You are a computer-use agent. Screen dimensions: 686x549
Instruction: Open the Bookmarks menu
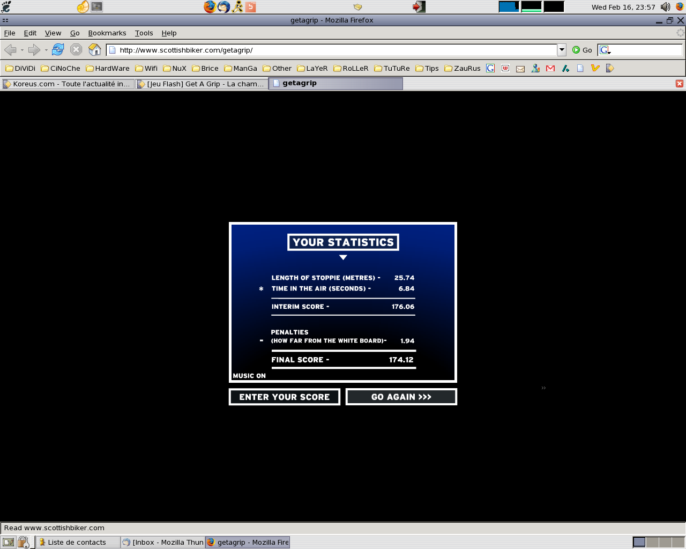click(x=107, y=33)
